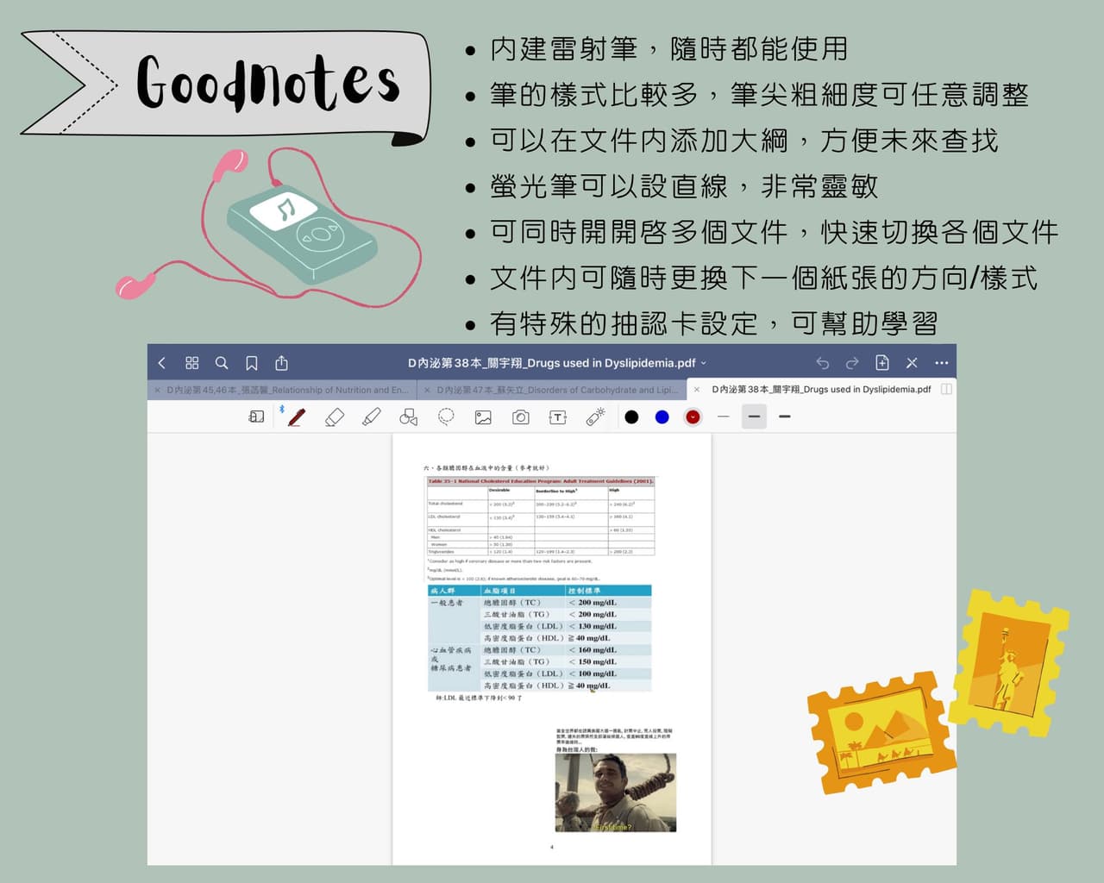Screen dimensions: 1104x883
Task: Pick the black pen color
Action: point(631,417)
